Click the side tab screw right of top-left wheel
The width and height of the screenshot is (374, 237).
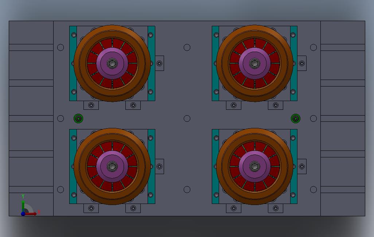(159, 63)
